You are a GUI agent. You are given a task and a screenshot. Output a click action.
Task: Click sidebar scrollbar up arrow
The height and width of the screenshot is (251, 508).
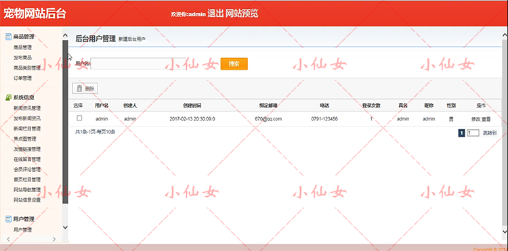pos(65,35)
